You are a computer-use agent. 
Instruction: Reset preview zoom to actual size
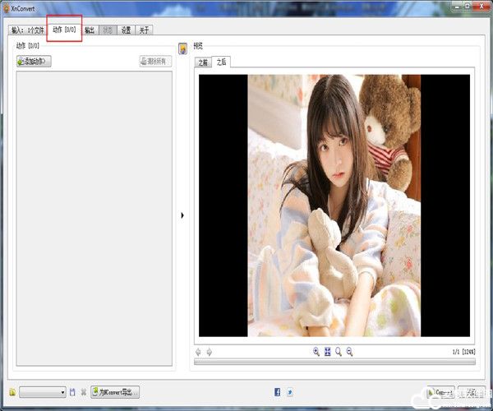coord(339,352)
